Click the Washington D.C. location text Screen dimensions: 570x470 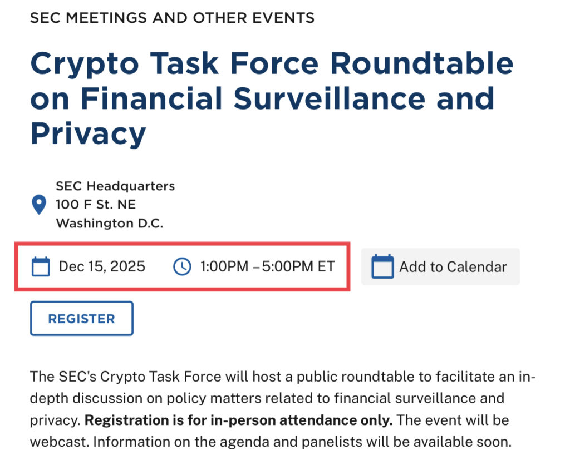click(110, 224)
